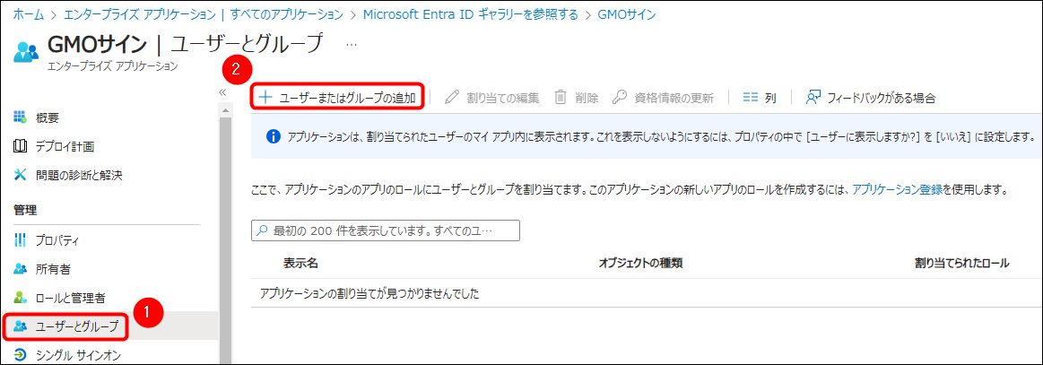Click the magnifier icon in search box
The image size is (1043, 365).
[x=263, y=230]
